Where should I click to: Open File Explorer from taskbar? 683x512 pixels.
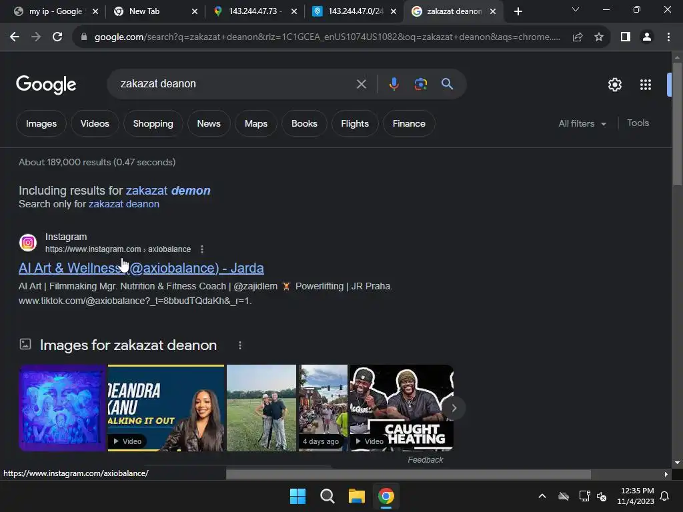(x=356, y=496)
